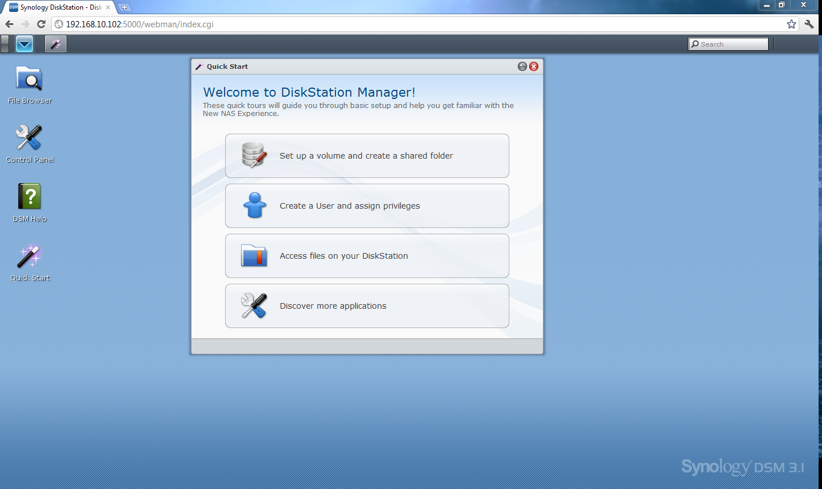Reload the browser page
The image size is (822, 489).
41,24
